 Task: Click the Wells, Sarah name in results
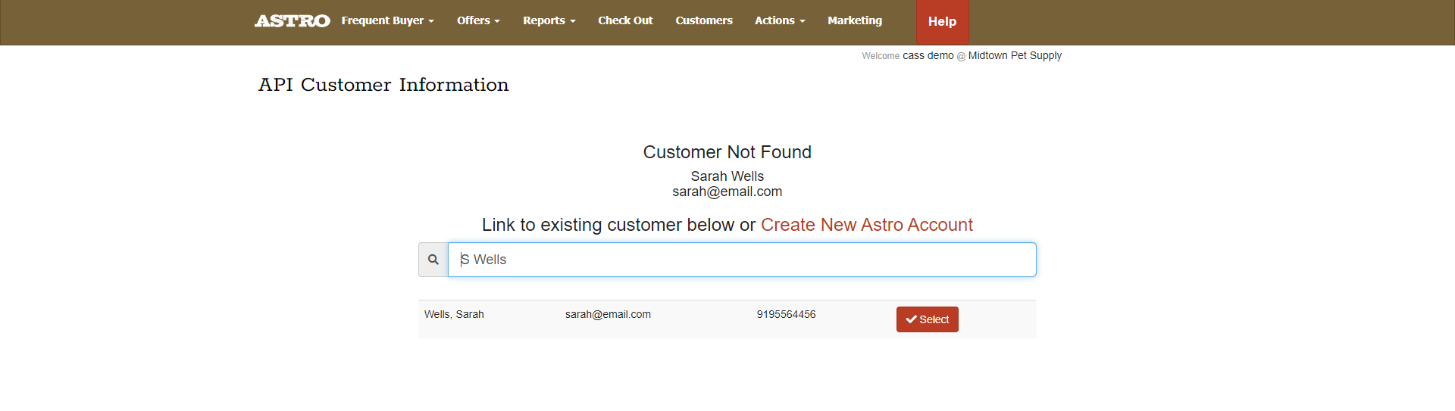[454, 315]
